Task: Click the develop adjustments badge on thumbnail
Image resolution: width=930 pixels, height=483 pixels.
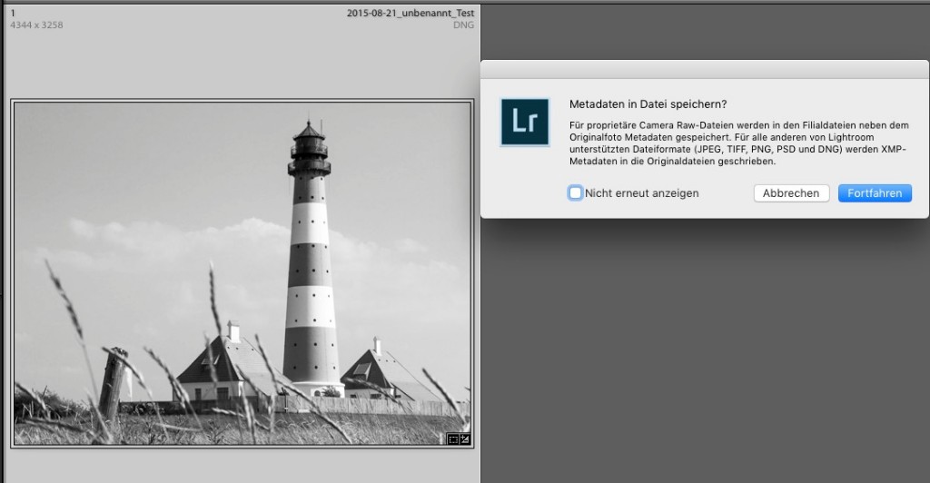Action: coord(465,439)
